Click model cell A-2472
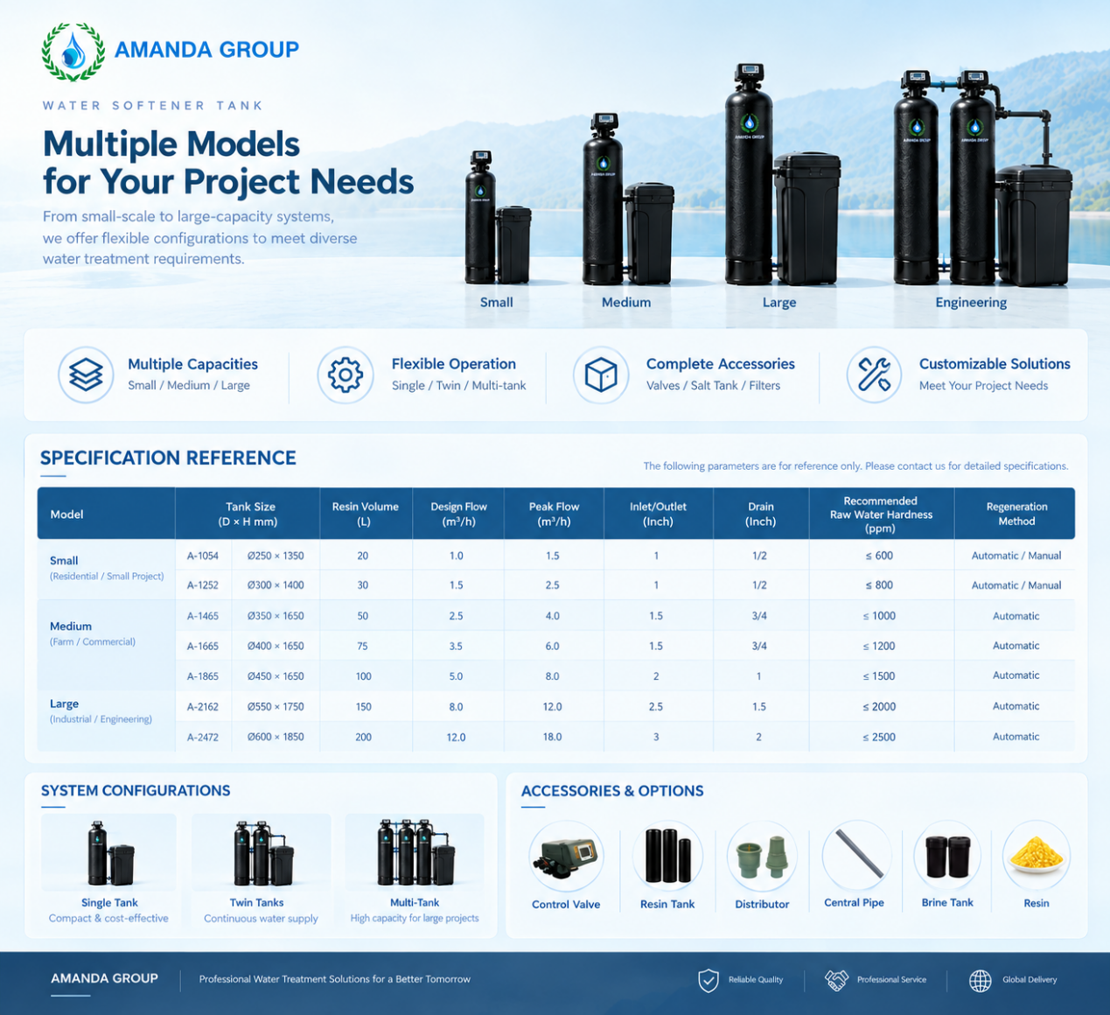Viewport: 1110px width, 1015px height. click(203, 738)
